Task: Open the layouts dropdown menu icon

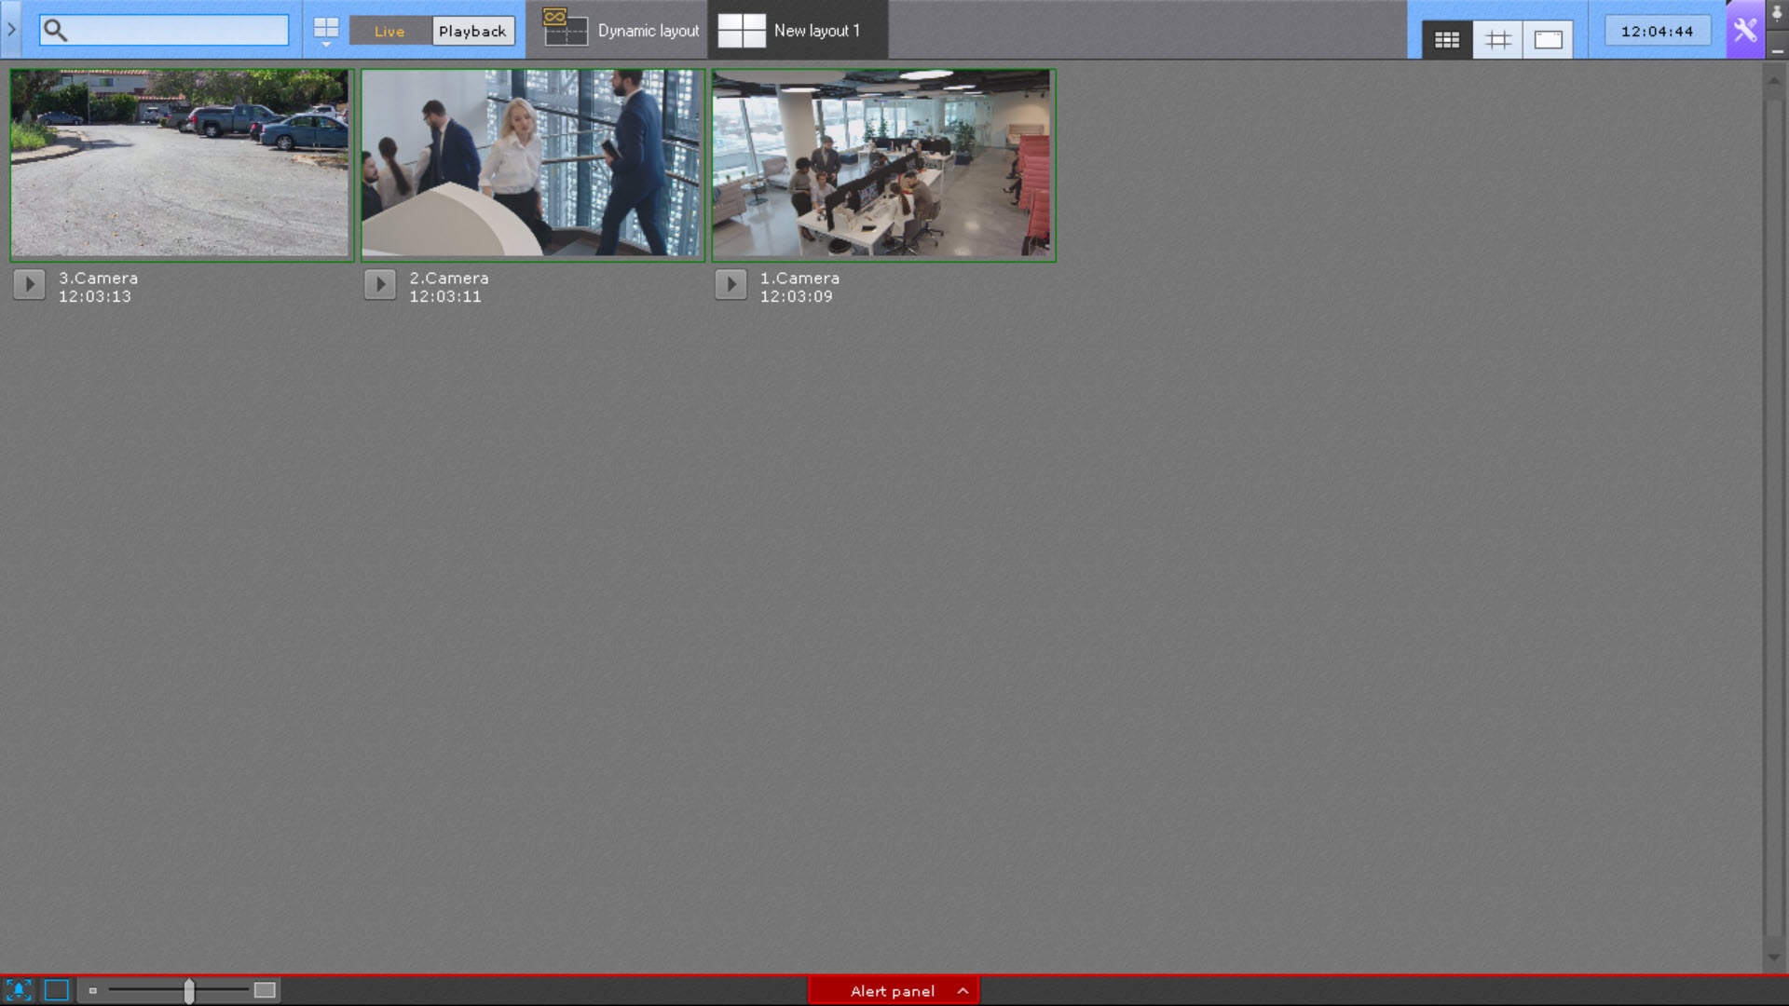Action: point(326,32)
